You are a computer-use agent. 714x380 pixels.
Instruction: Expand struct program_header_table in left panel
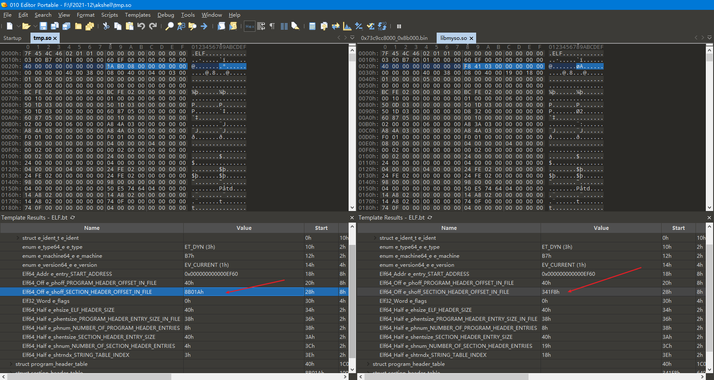(x=11, y=364)
